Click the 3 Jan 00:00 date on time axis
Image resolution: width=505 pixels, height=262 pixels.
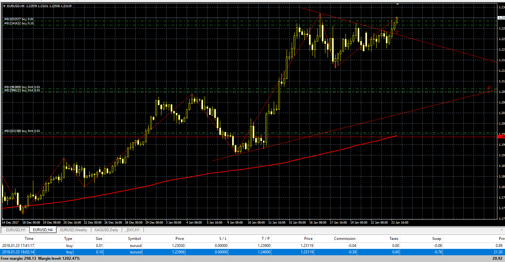[174, 223]
